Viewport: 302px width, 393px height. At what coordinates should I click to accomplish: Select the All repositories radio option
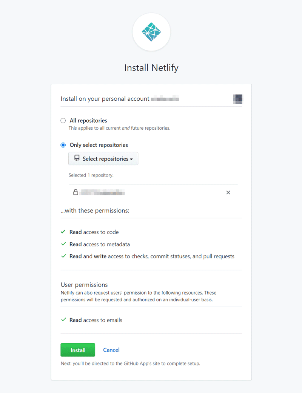point(63,121)
